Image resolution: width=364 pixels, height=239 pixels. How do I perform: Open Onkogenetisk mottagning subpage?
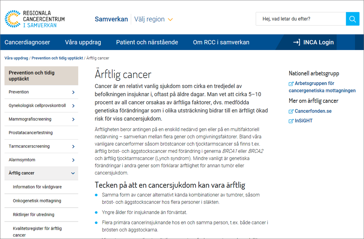[x=37, y=201]
